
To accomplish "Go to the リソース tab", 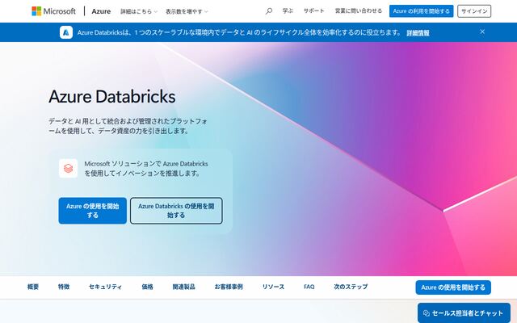I will (x=273, y=287).
